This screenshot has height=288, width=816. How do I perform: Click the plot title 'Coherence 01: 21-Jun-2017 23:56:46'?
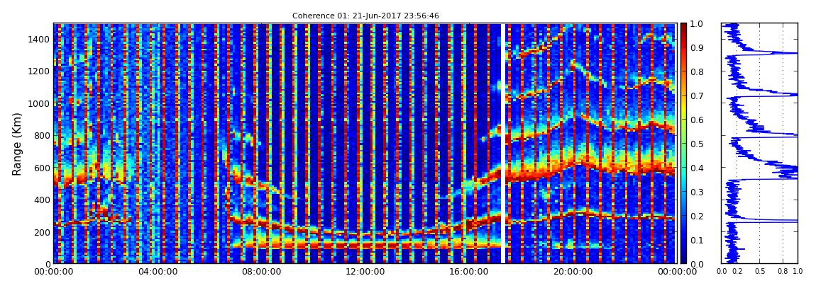365,16
